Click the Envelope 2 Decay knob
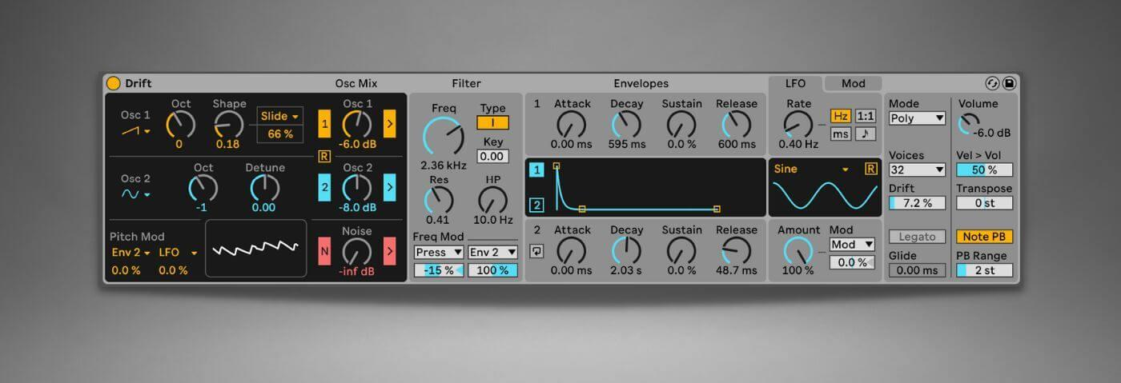1121x383 pixels. [x=627, y=250]
